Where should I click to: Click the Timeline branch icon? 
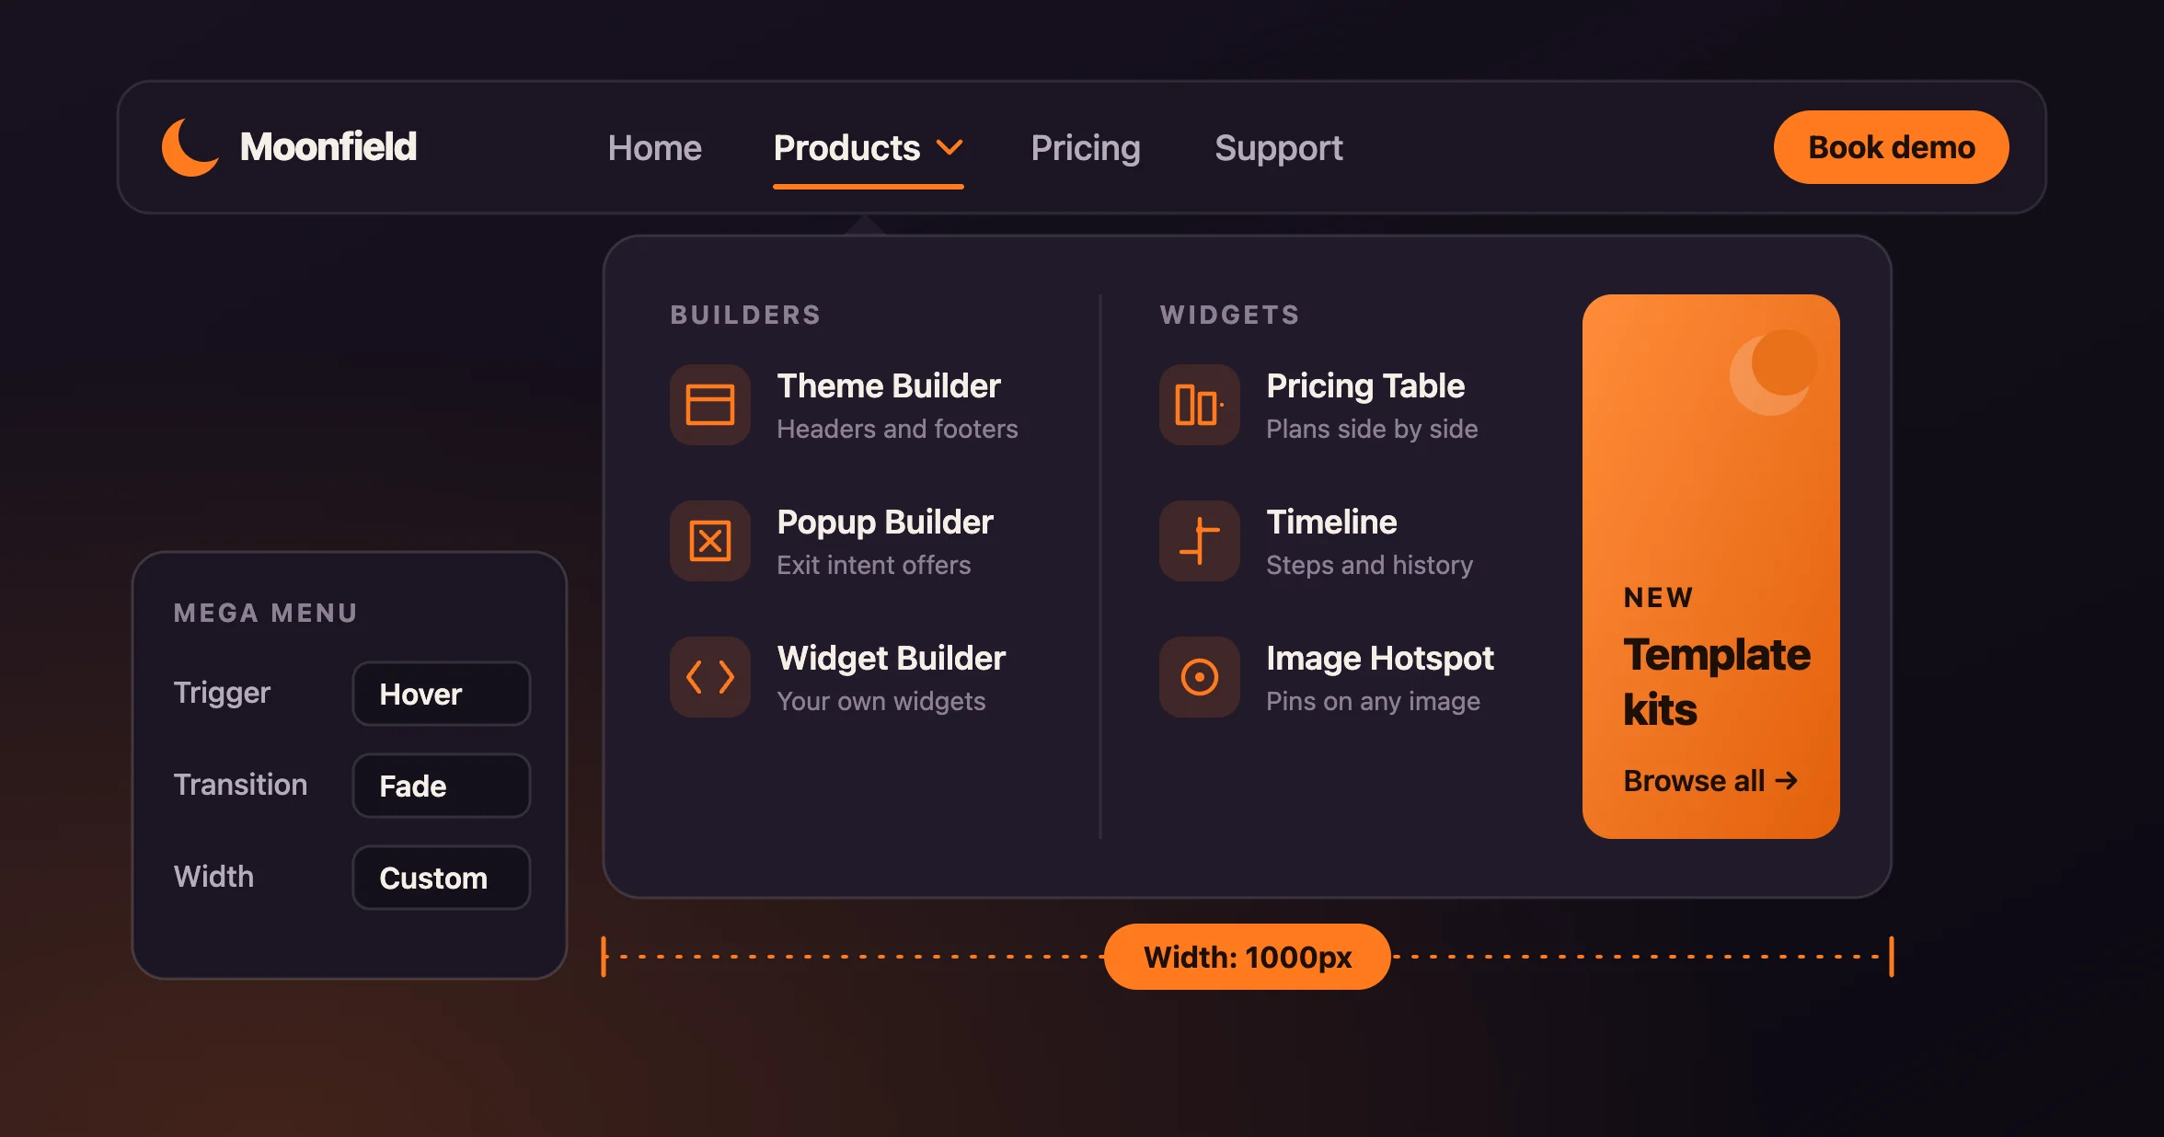(1200, 541)
